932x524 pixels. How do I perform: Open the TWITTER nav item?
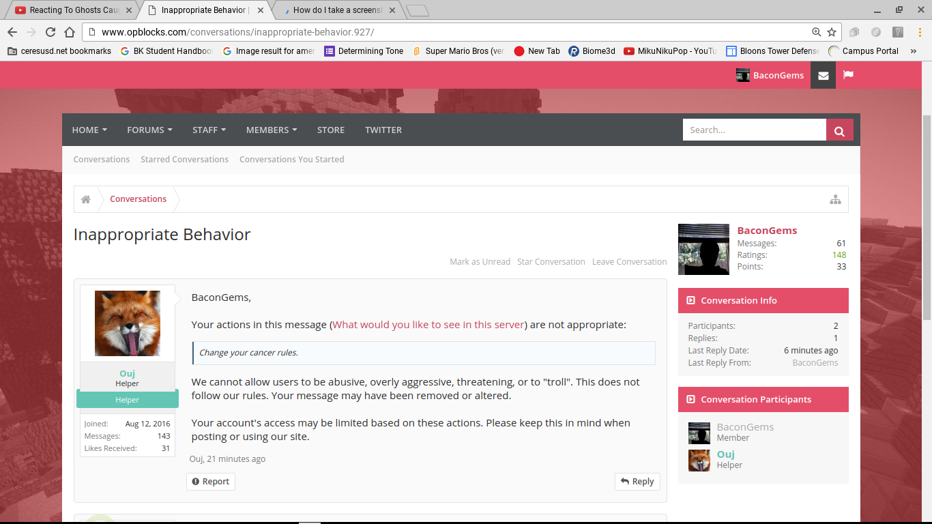[383, 130]
